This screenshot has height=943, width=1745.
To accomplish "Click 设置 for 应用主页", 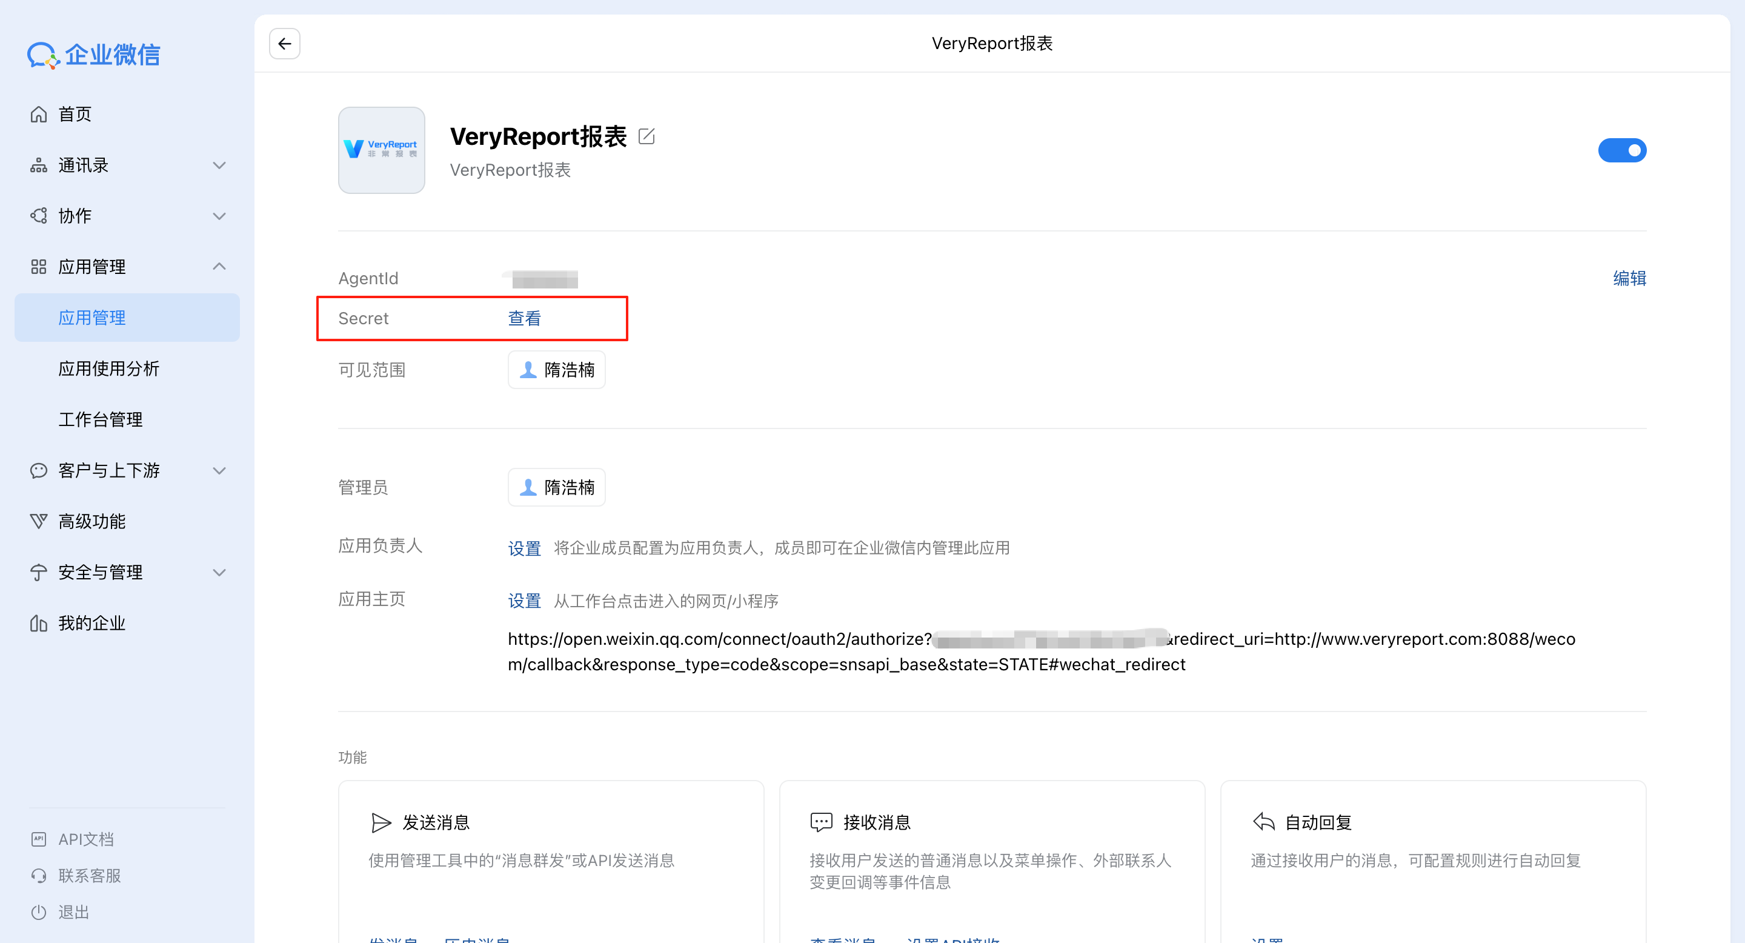I will 524,601.
